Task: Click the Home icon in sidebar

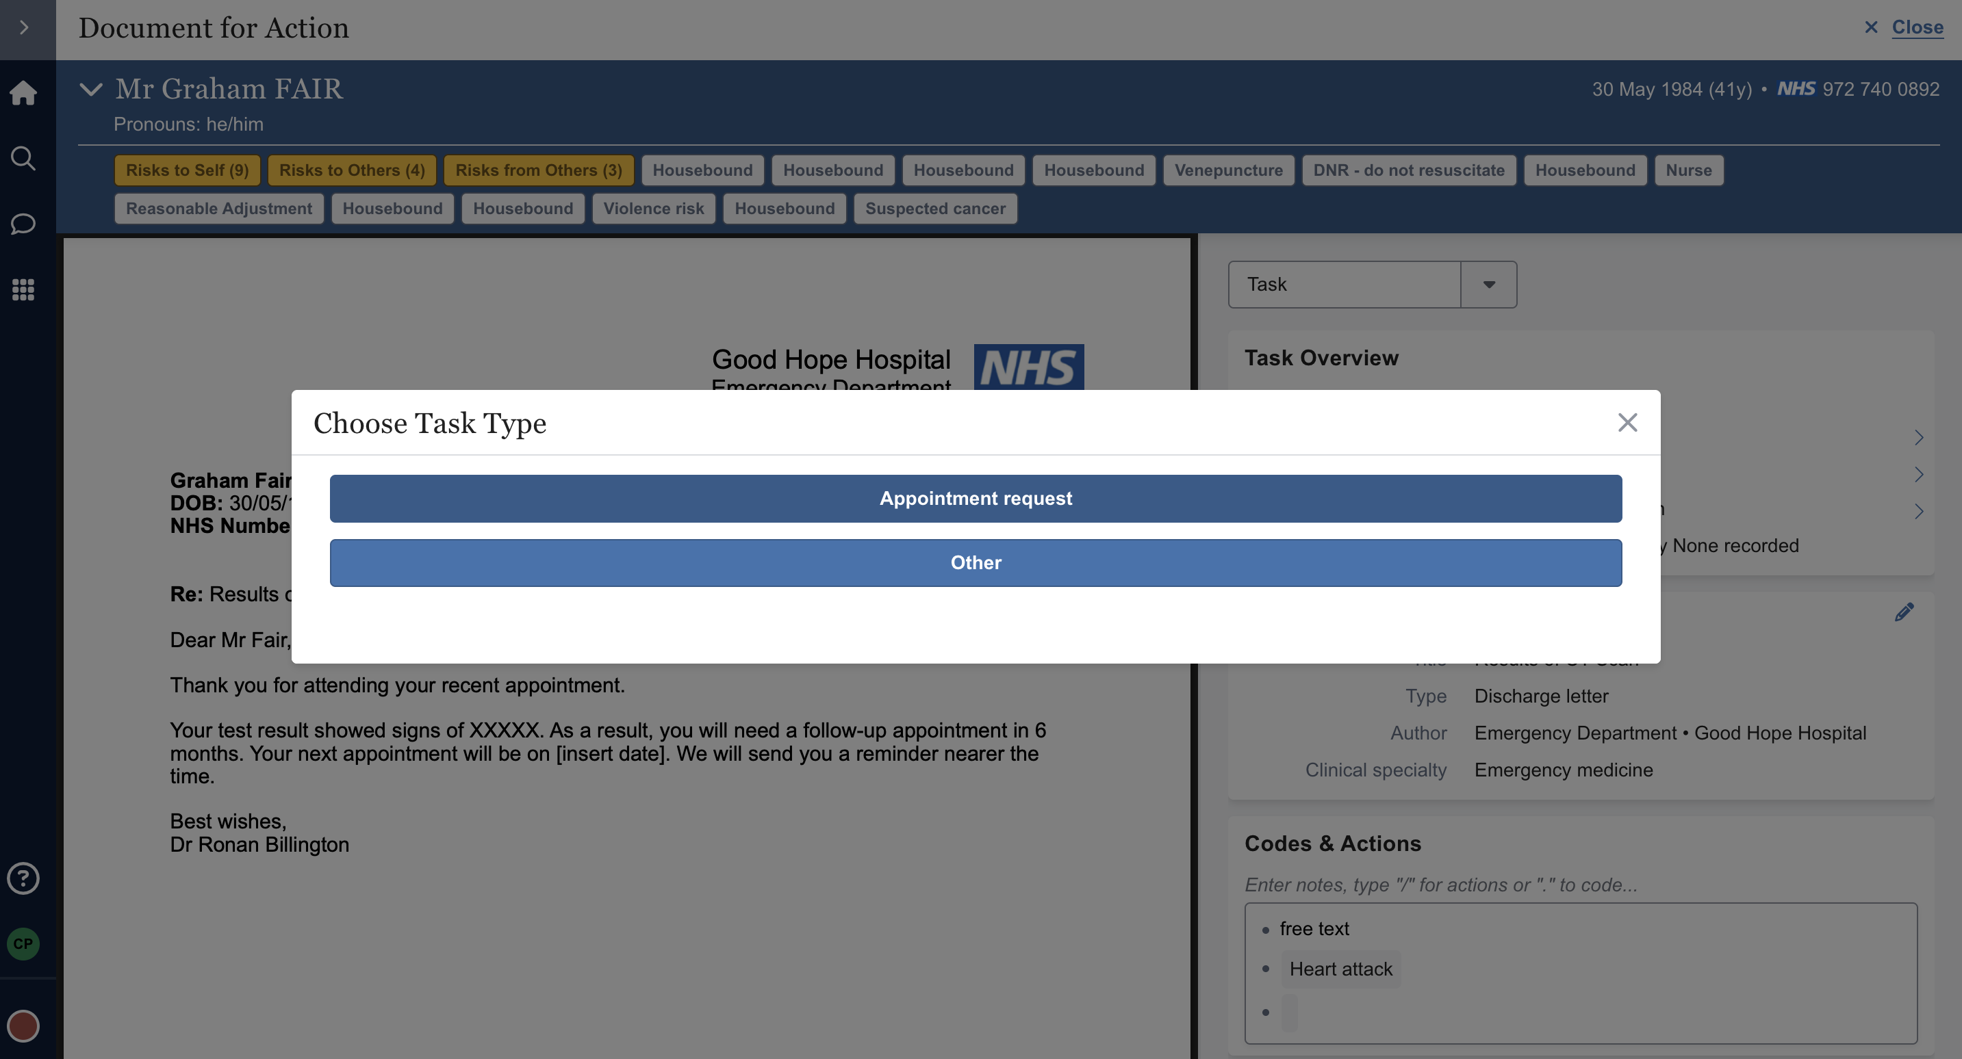Action: point(23,93)
